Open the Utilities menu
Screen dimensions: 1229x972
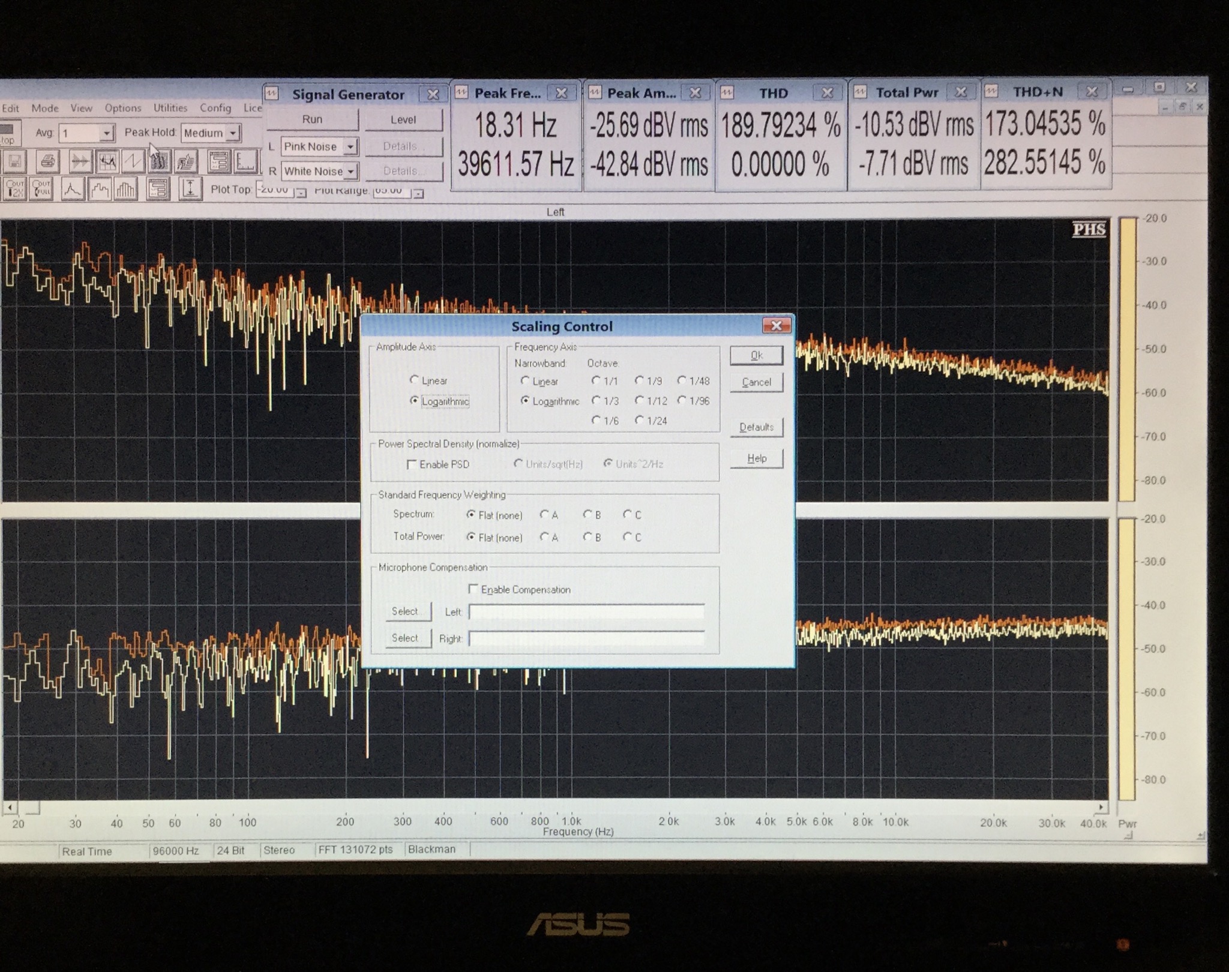pyautogui.click(x=170, y=108)
